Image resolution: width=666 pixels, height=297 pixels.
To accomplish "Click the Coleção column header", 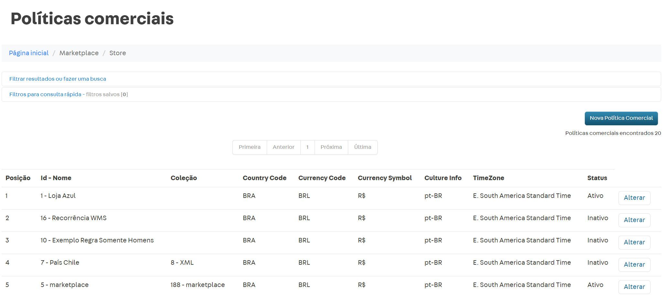I will coord(184,178).
